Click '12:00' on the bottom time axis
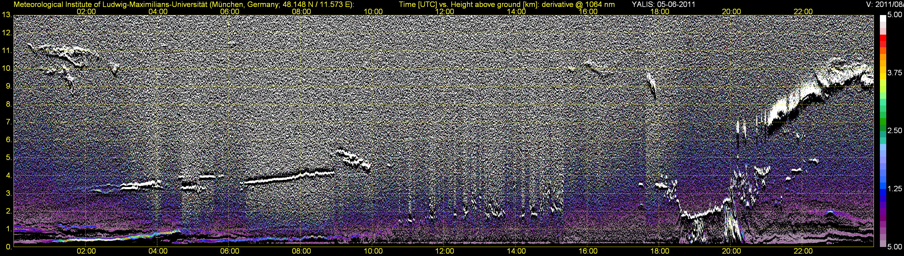 [445, 251]
